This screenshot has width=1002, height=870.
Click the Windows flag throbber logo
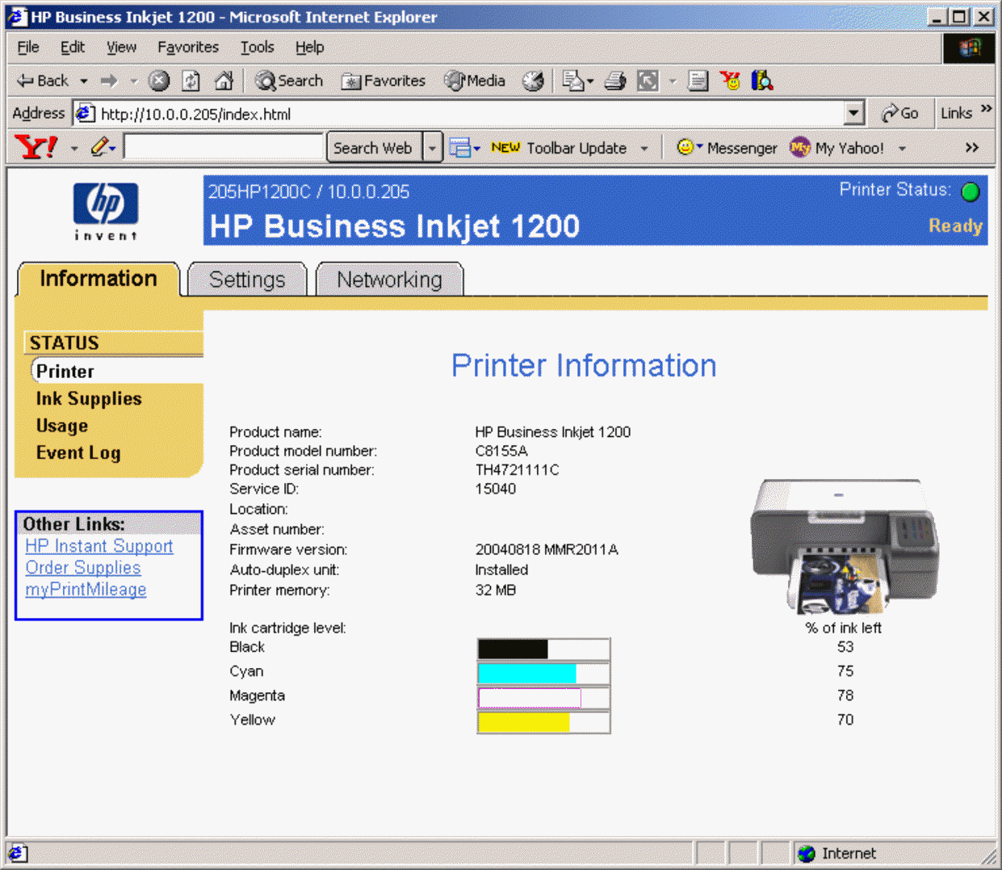(969, 48)
